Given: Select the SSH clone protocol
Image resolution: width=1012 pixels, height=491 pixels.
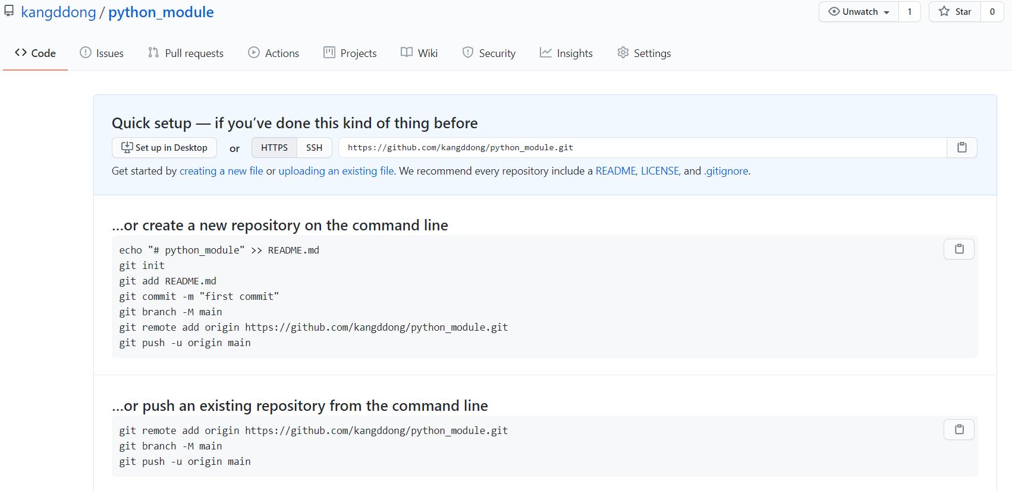Looking at the screenshot, I should point(314,147).
